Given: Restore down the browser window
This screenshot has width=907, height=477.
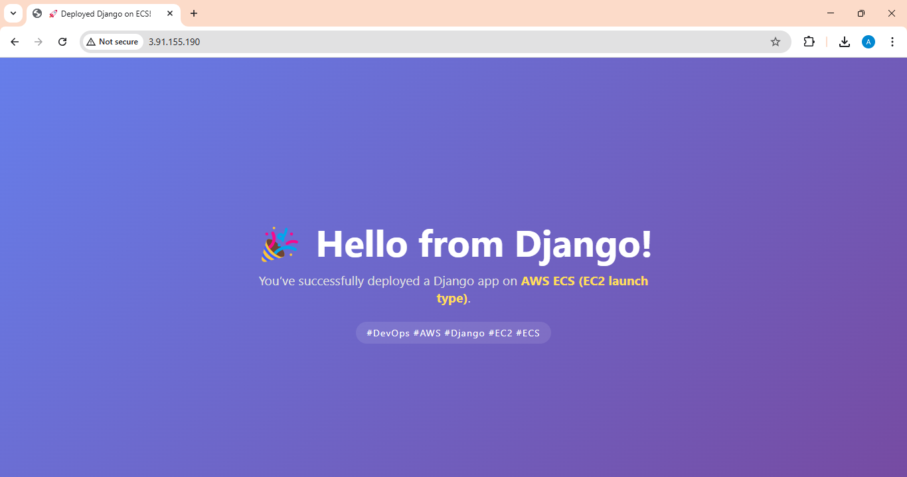Looking at the screenshot, I should (x=861, y=13).
